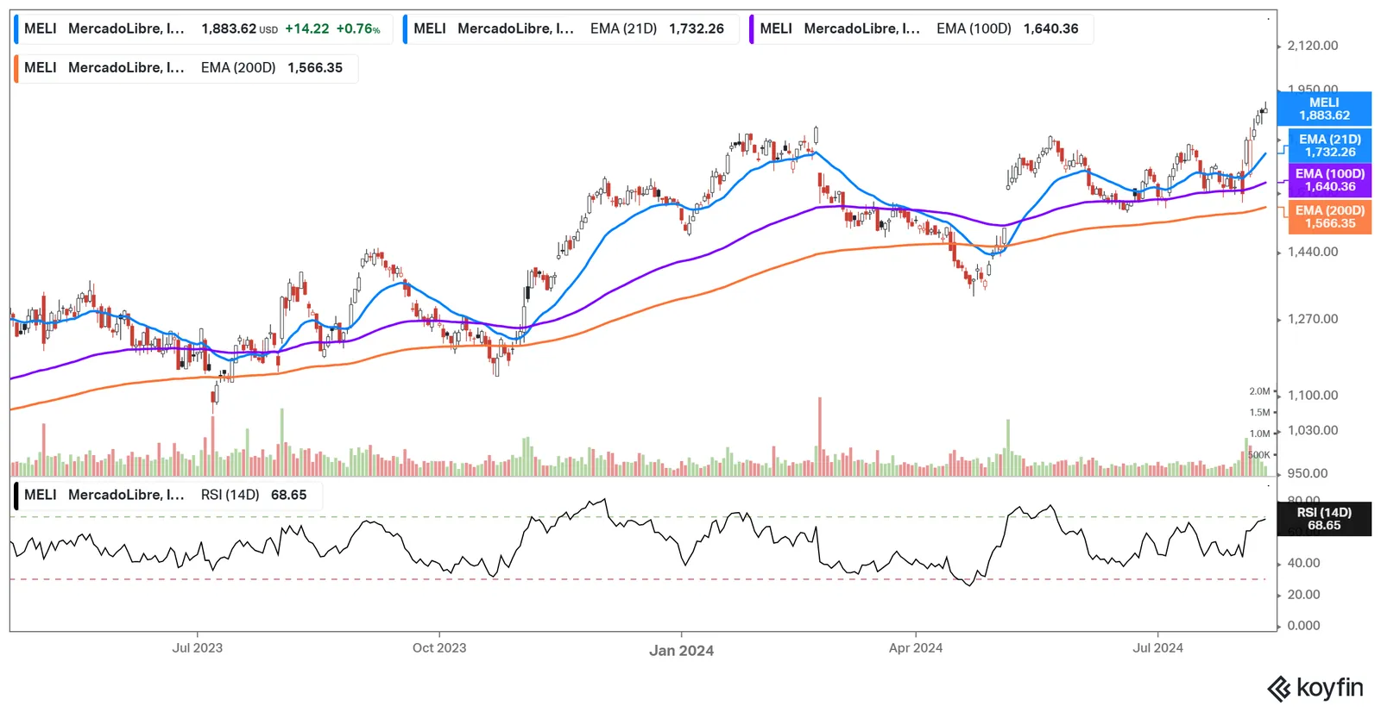Select the black RSI (14D) tag on axis
This screenshot has height=712, width=1381.
[x=1324, y=519]
